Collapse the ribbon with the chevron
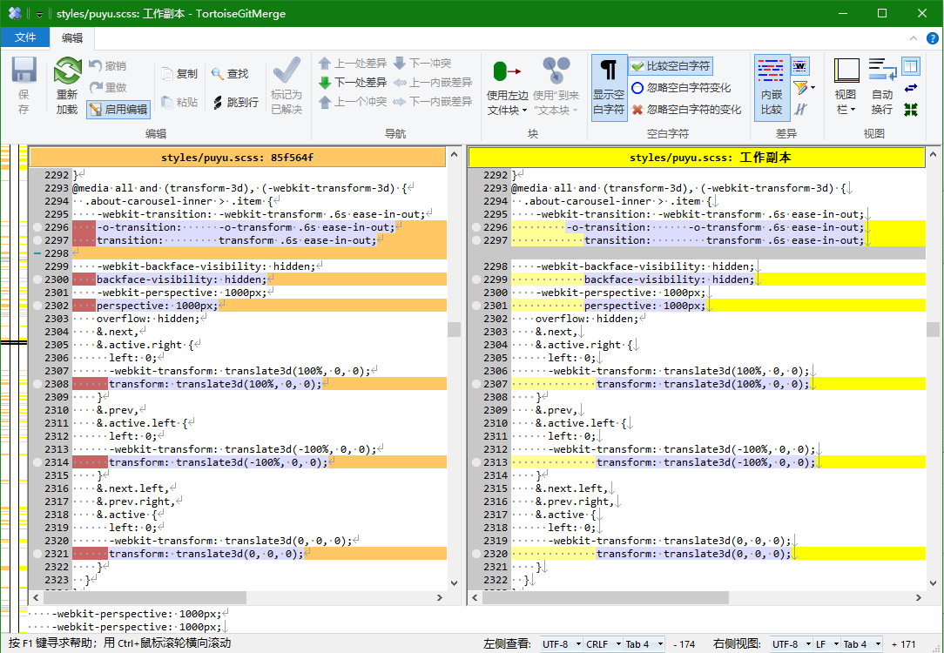Screen dimensions: 944x653 [914, 38]
